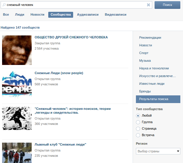The width and height of the screenshot is (183, 163).
Task: Select the Группа radio button
Action: (138, 122)
